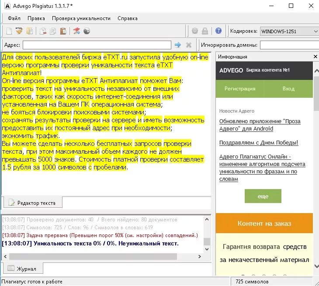Click the log horizontal scrollbar thumb
This screenshot has height=286, width=319.
pos(93,256)
